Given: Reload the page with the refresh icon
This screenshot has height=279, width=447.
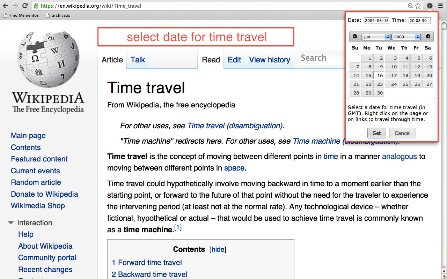Looking at the screenshot, I should pos(25,6).
